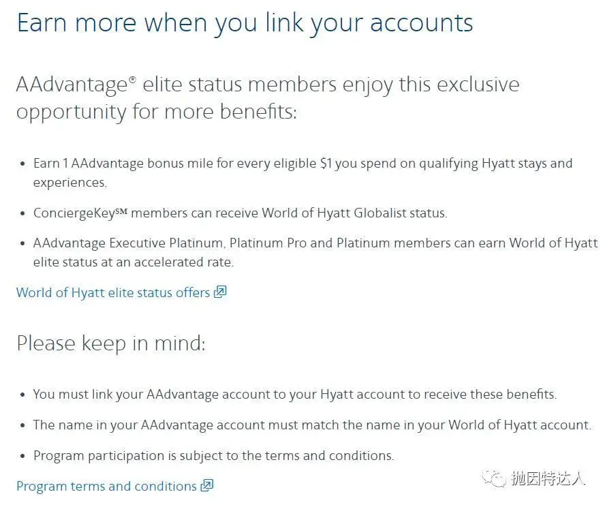Screen dimensions: 605x505
Task: Click the Chinese watermark text 抛因特达人
Action: [548, 478]
